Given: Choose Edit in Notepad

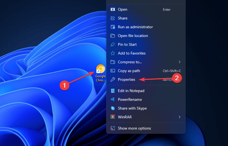Looking at the screenshot, I should (x=146, y=91).
